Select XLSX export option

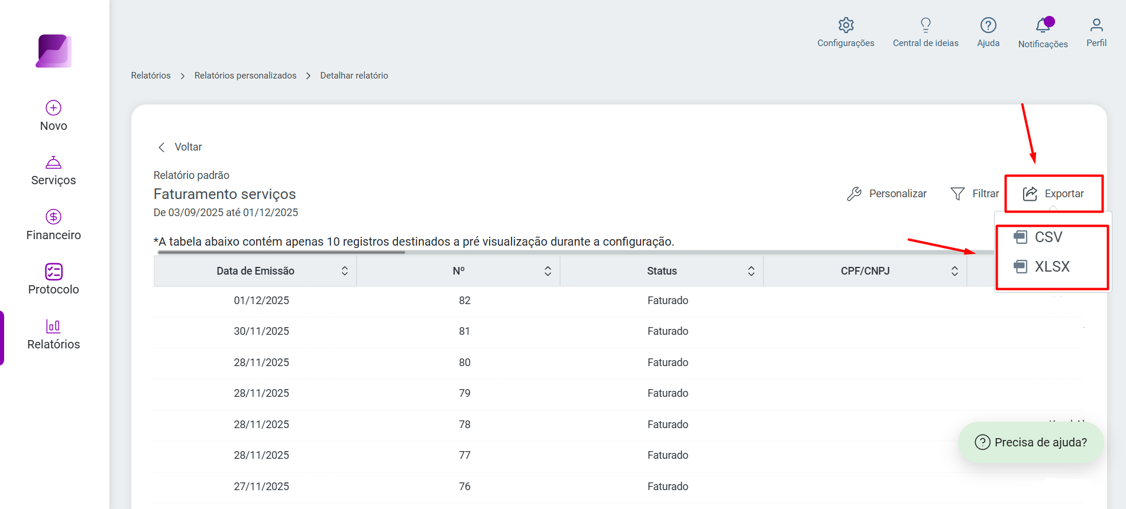pos(1052,267)
